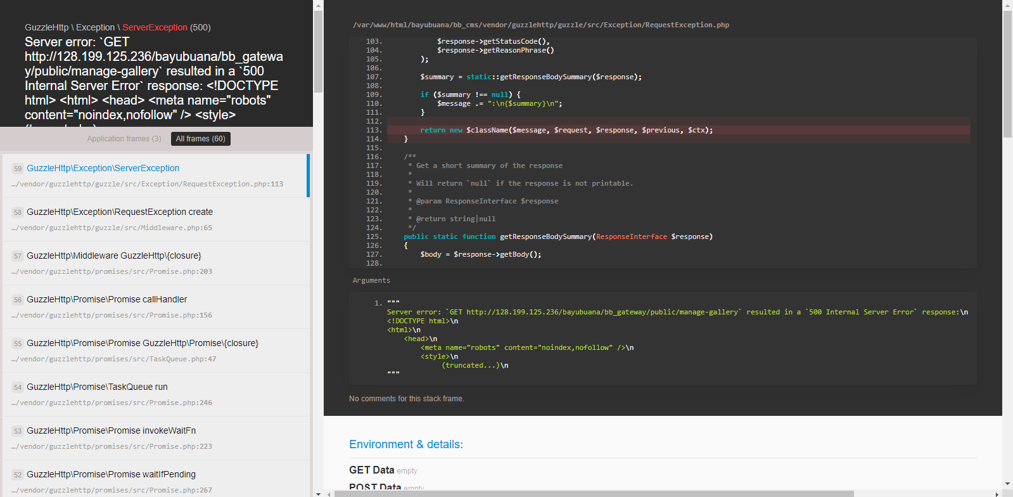Select frame 58 RequestException create
The width and height of the screenshot is (1013, 497).
[x=120, y=212]
